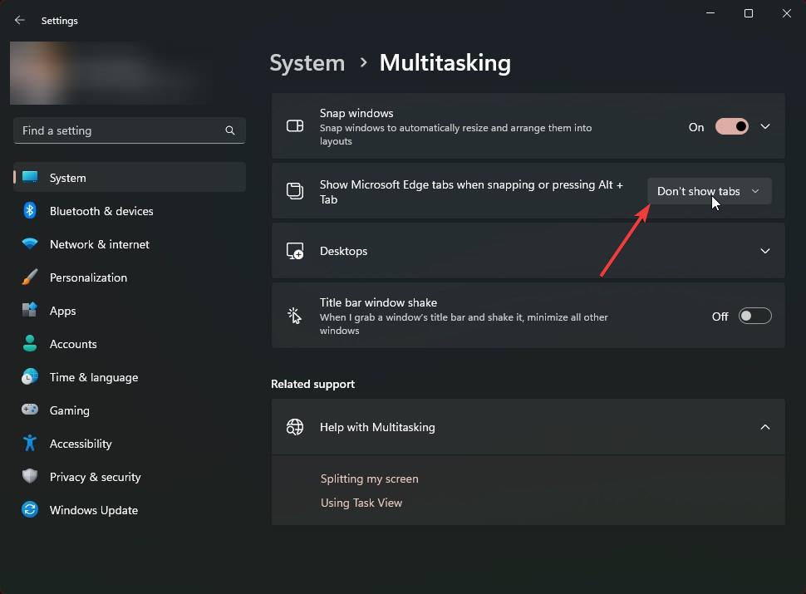Click the back arrow in Settings
The image size is (806, 594).
pos(20,20)
